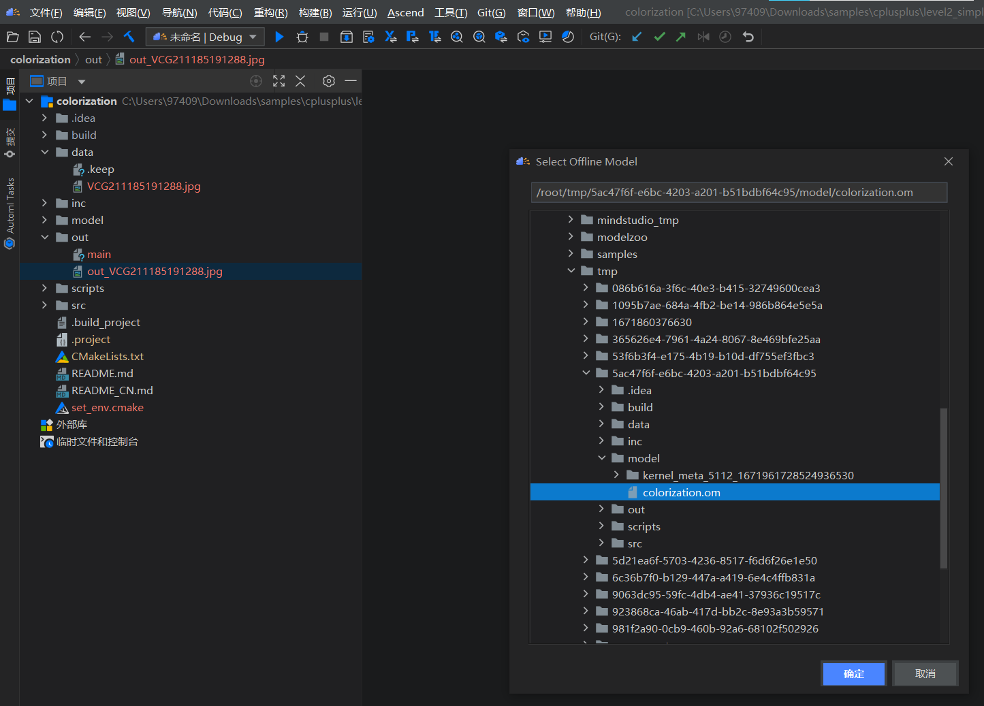The height and width of the screenshot is (706, 984).
Task: Open the 编辑(E) menu
Action: (x=89, y=13)
